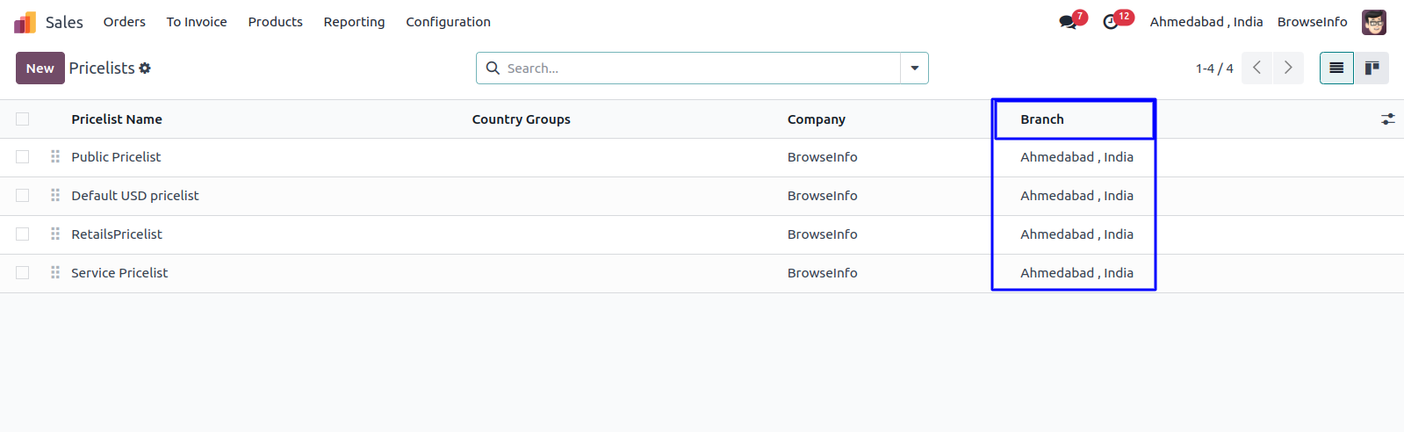Open the Configuration menu
The image size is (1404, 432).
(x=448, y=22)
